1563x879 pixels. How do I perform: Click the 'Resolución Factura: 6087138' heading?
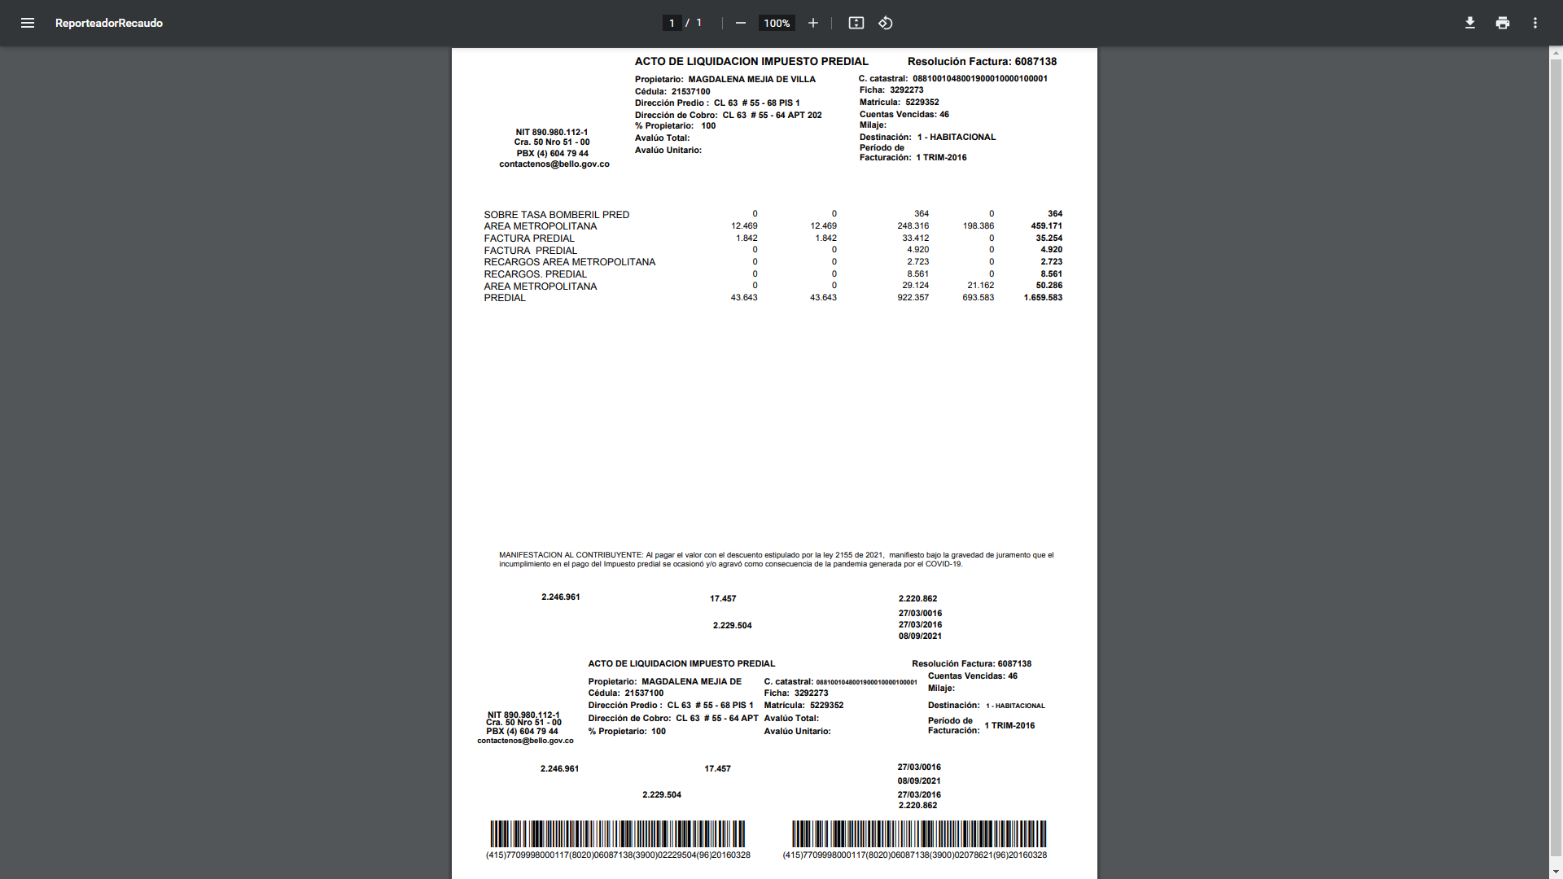coord(982,61)
